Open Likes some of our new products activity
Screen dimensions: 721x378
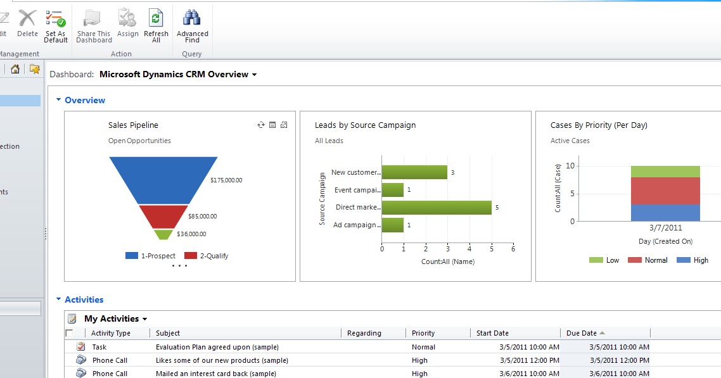pyautogui.click(x=222, y=360)
